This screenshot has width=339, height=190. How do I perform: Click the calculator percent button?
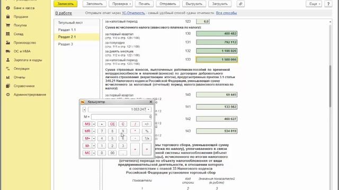pos(147,131)
